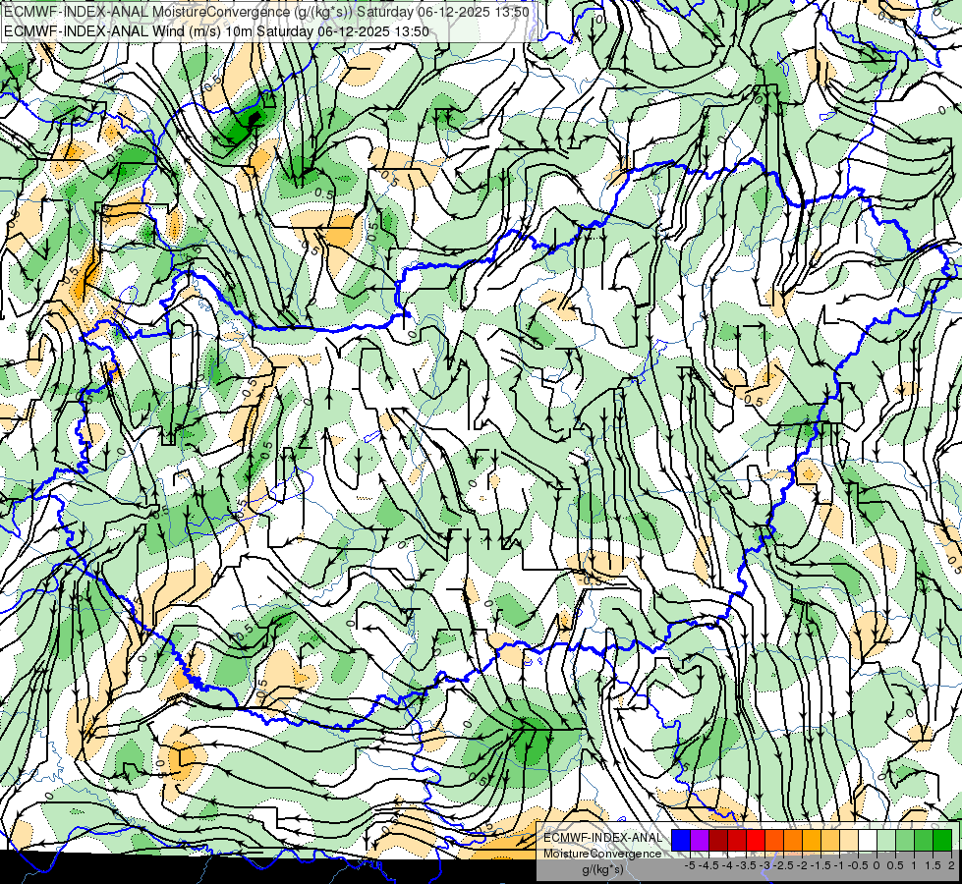The height and width of the screenshot is (884, 962).
Task: Click the 'ECMWF-INDEX-ANAL' label in the legend box
Action: coord(603,838)
